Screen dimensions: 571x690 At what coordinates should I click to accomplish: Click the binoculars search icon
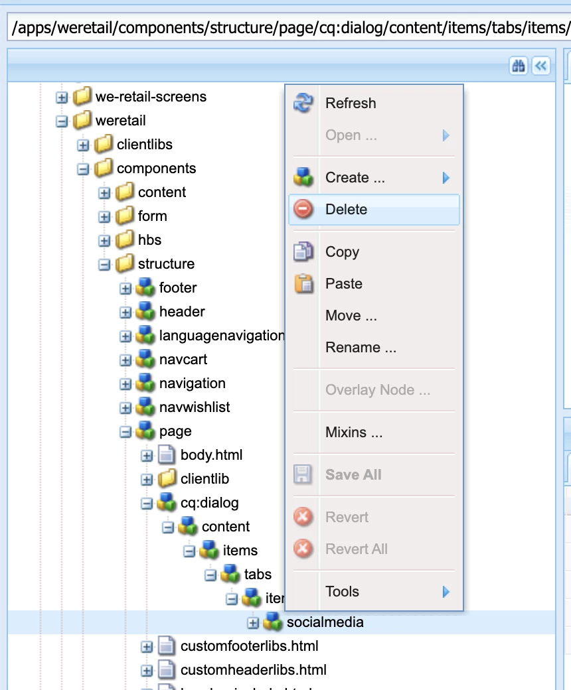pos(518,66)
